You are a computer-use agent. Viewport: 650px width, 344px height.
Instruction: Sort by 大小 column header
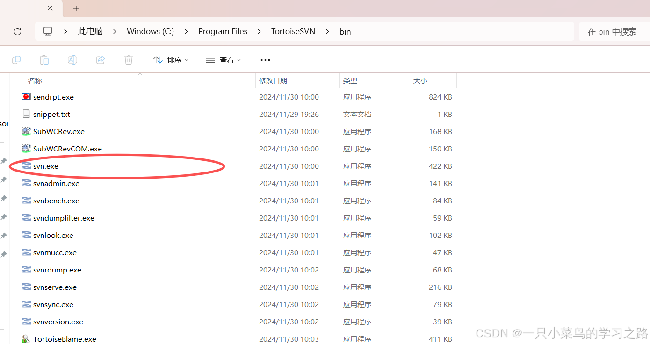(420, 81)
